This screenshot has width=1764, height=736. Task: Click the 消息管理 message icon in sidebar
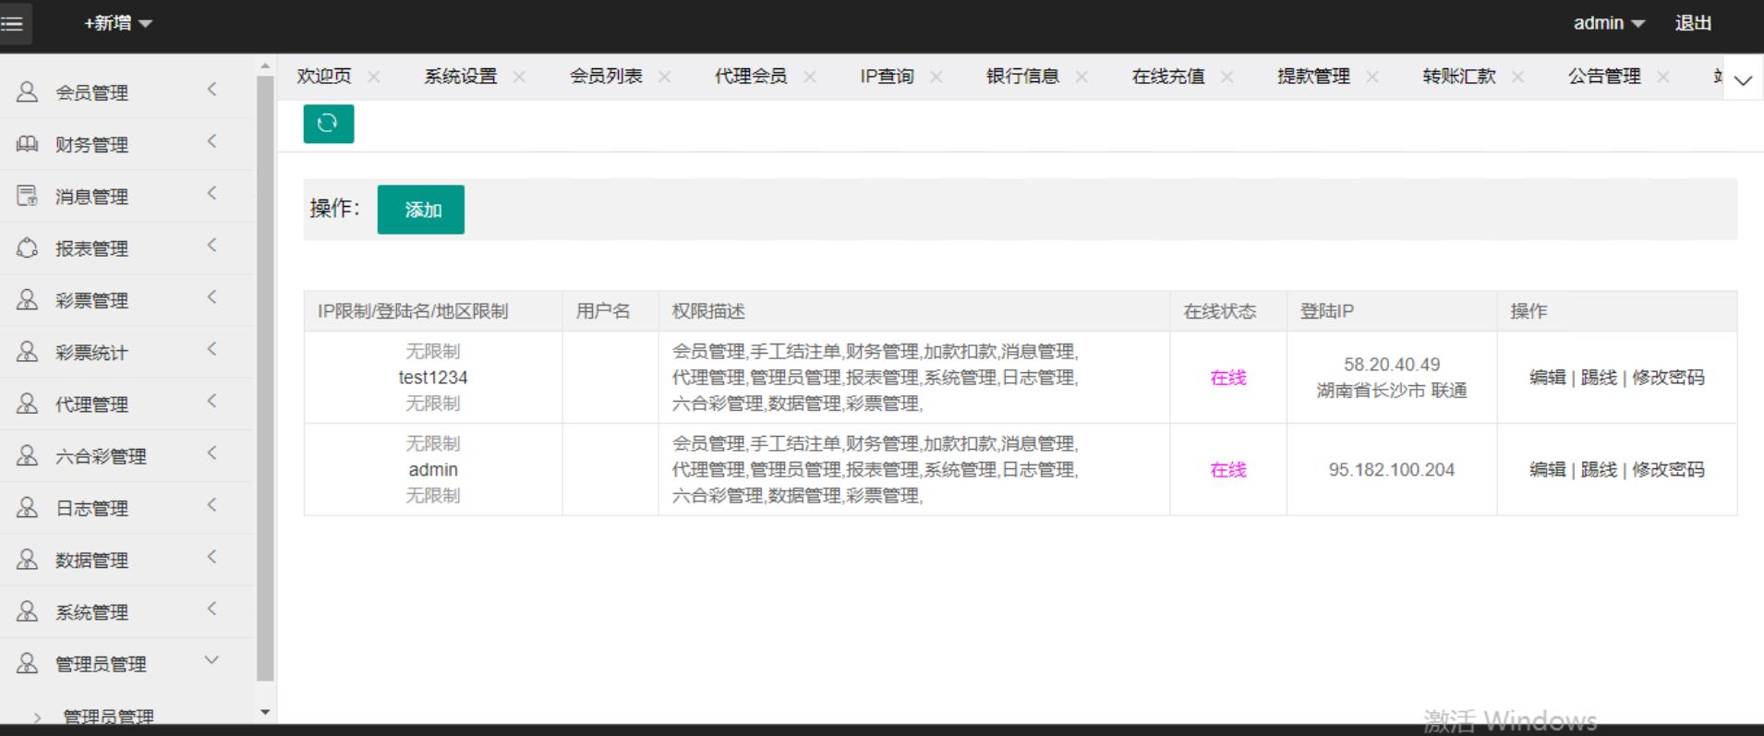tap(28, 196)
